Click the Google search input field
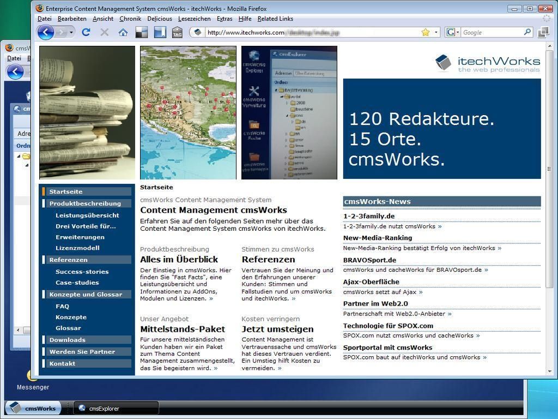Image resolution: width=558 pixels, height=419 pixels. [x=492, y=32]
